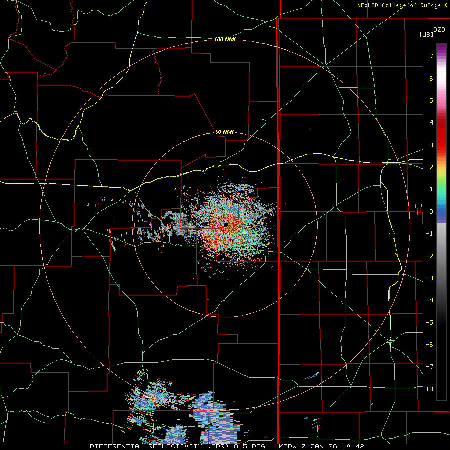Click the 7 dB legend value
This screenshot has height=450, width=450.
pos(431,56)
